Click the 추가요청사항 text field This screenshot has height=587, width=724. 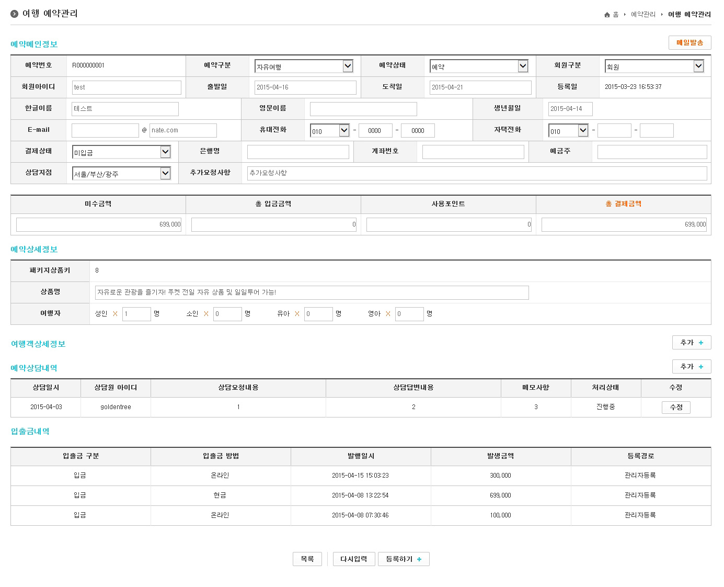tap(477, 173)
